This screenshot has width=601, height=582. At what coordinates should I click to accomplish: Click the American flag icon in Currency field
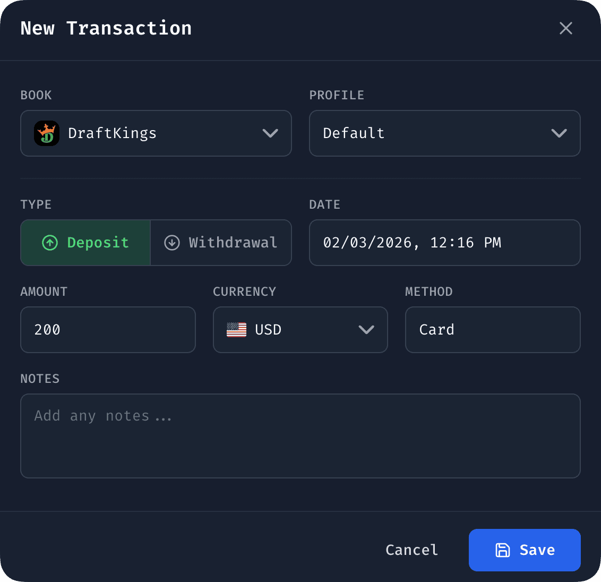pos(237,330)
